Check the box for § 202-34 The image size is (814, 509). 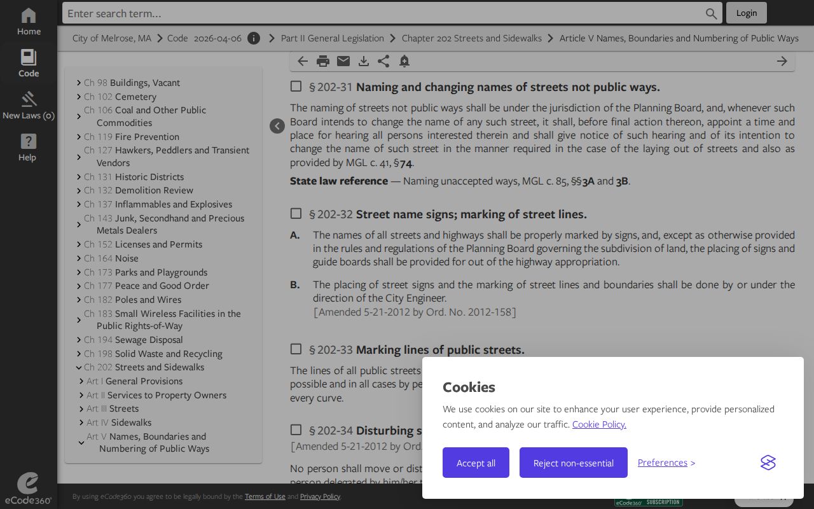click(x=296, y=430)
